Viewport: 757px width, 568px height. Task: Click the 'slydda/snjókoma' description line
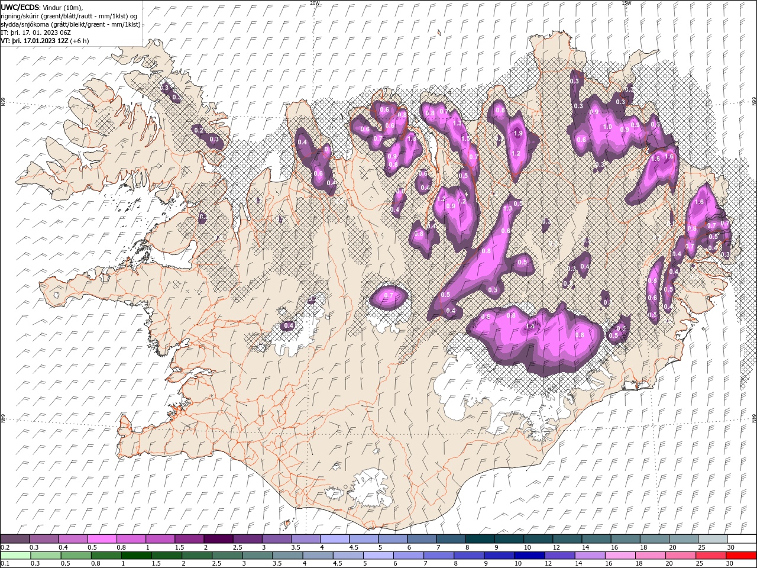71,24
